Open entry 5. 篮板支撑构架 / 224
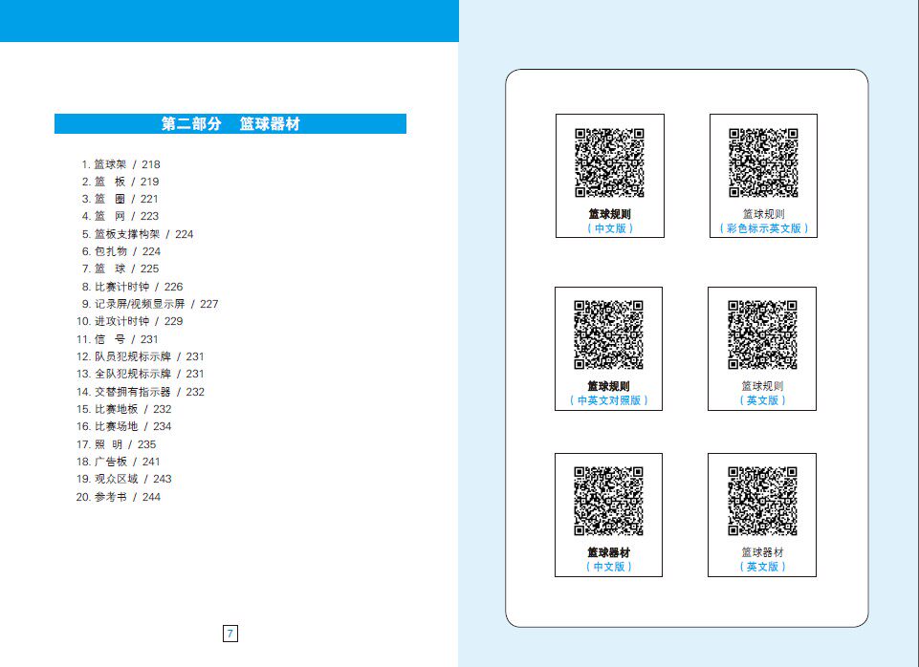Screen dimensions: 919x667 click(x=137, y=234)
